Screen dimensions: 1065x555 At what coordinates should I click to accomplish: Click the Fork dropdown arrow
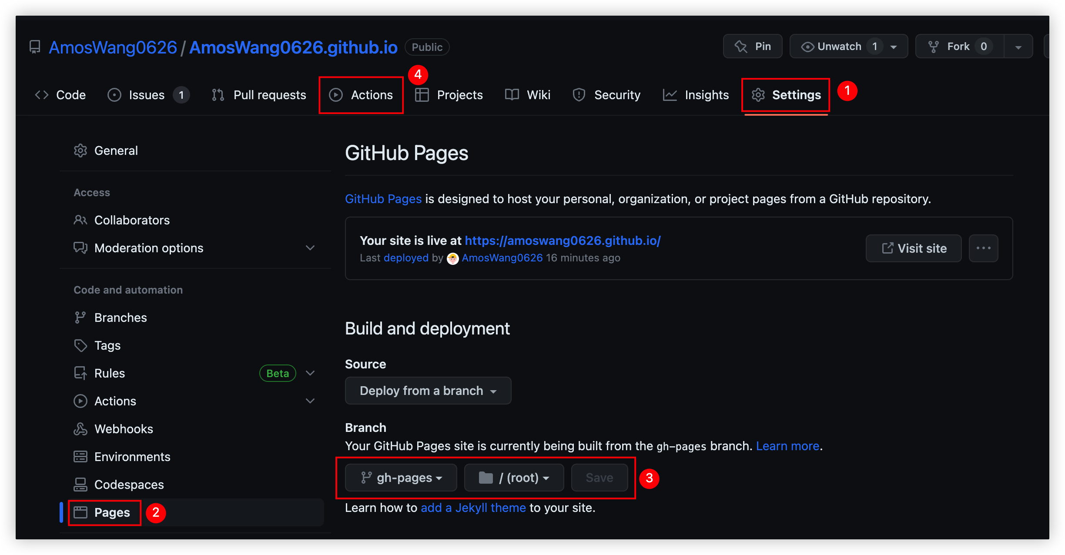pyautogui.click(x=1018, y=47)
